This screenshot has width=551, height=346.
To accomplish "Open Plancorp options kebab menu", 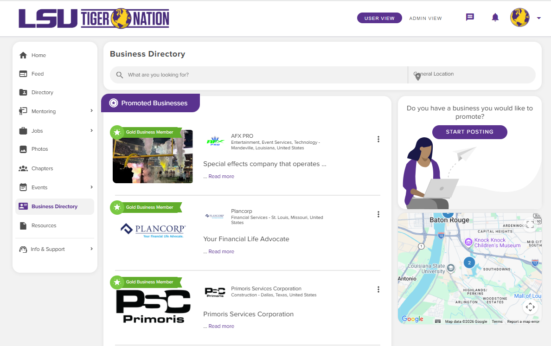I will (x=378, y=214).
